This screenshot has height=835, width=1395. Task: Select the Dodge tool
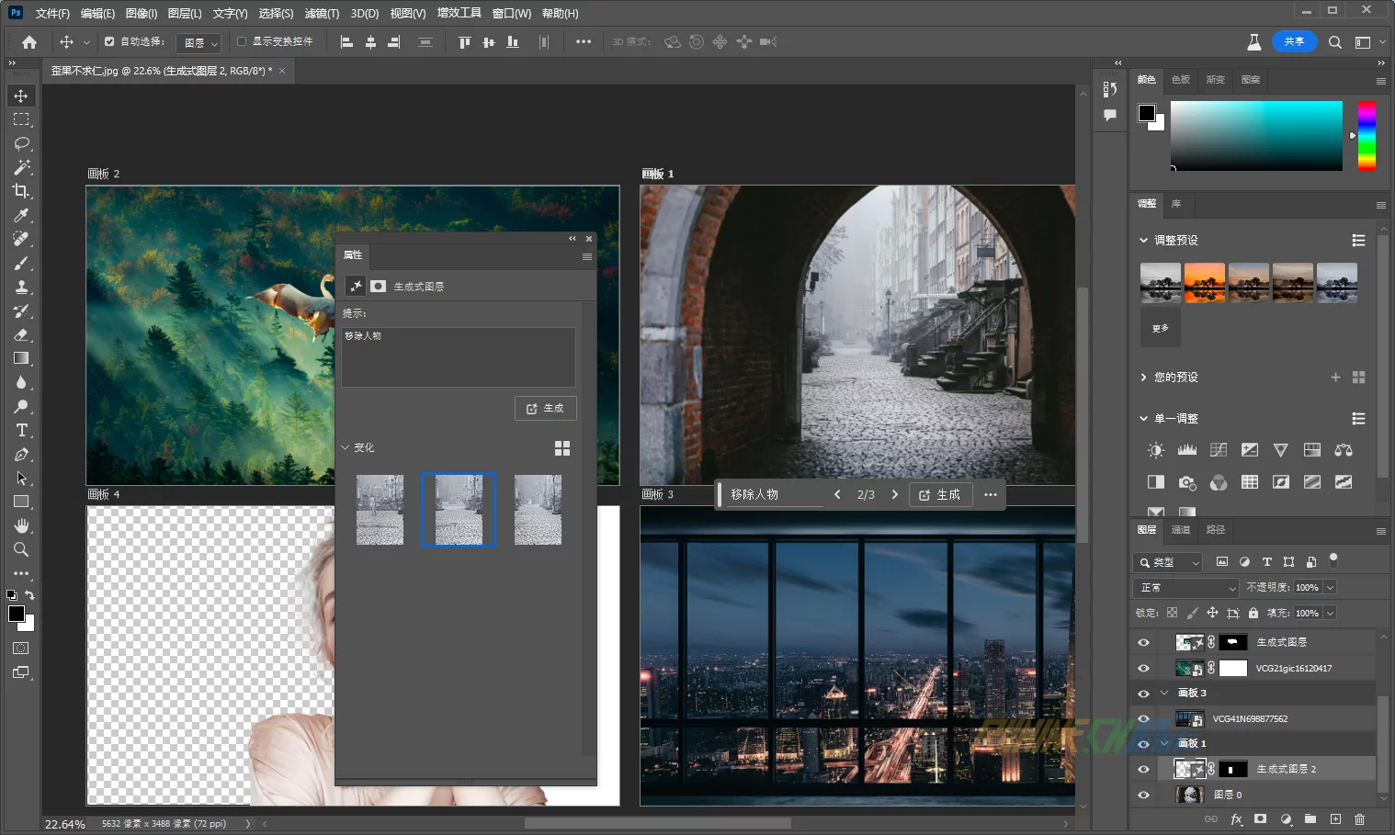[21, 406]
